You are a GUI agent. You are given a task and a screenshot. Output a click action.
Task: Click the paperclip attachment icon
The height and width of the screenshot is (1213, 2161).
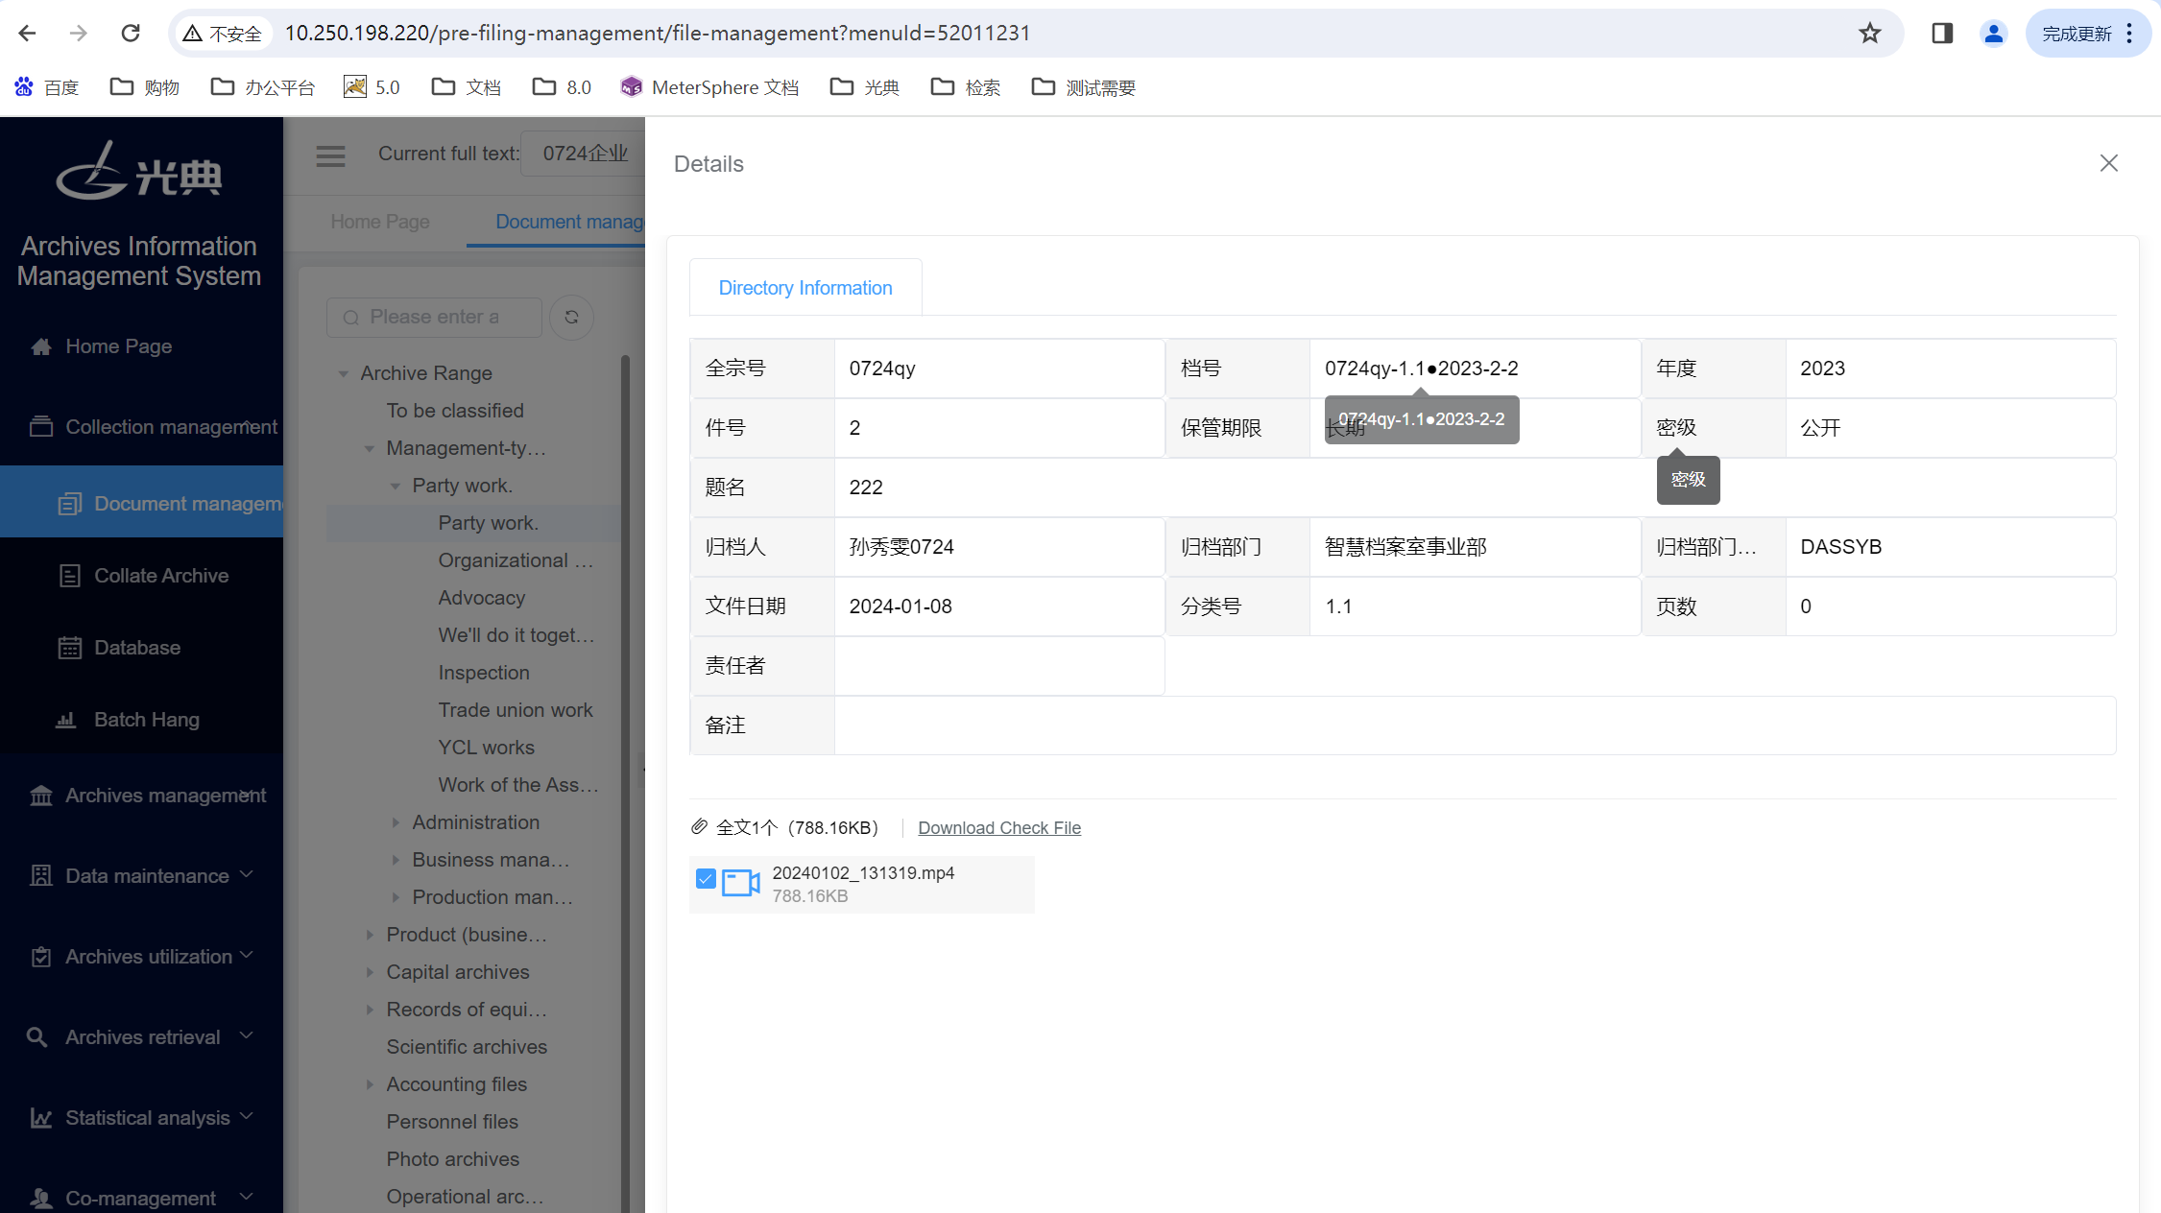tap(700, 827)
